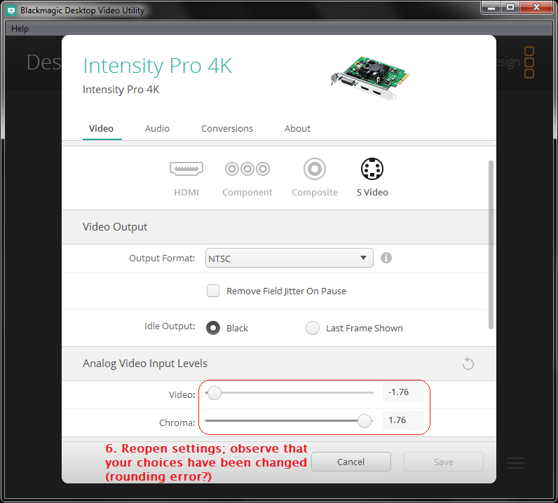Click the Blackmagic Design logo squares
This screenshot has height=503, width=558.
pos(529,62)
